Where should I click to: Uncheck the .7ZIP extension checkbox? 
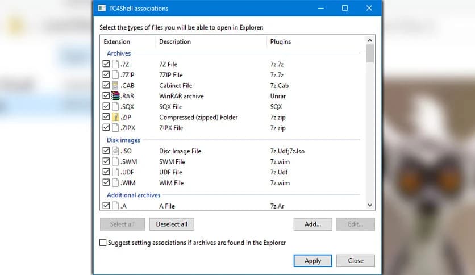106,75
